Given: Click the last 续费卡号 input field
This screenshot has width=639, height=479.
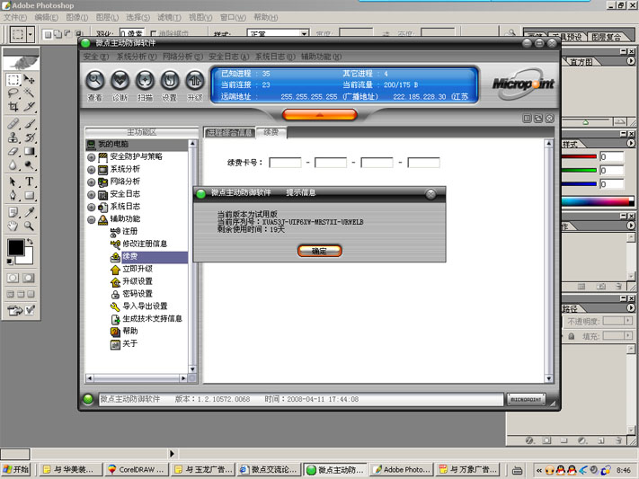Looking at the screenshot, I should (423, 163).
